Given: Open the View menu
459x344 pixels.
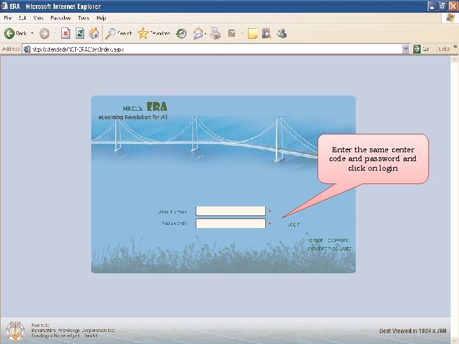Looking at the screenshot, I should point(38,18).
